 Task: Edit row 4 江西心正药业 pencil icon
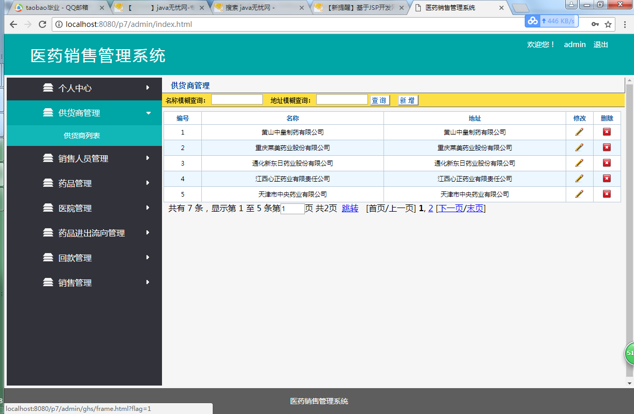click(579, 179)
